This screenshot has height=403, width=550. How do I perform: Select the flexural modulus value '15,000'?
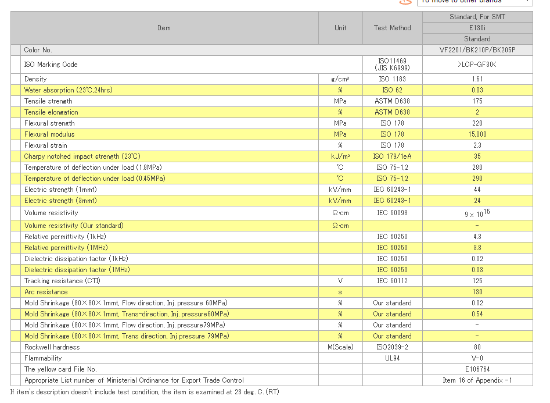[x=477, y=134]
